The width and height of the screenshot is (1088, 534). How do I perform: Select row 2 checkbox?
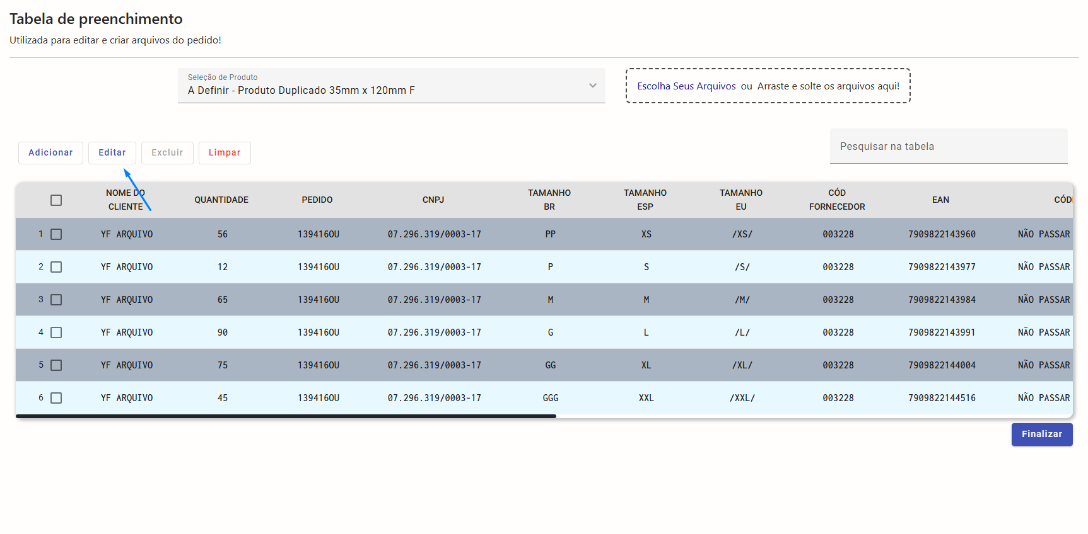tap(56, 267)
